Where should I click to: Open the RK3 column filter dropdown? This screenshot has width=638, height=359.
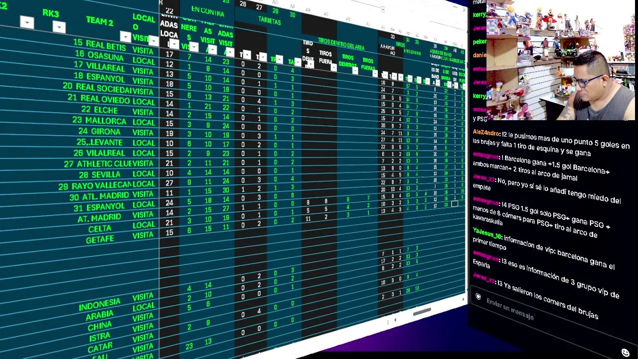[59, 27]
